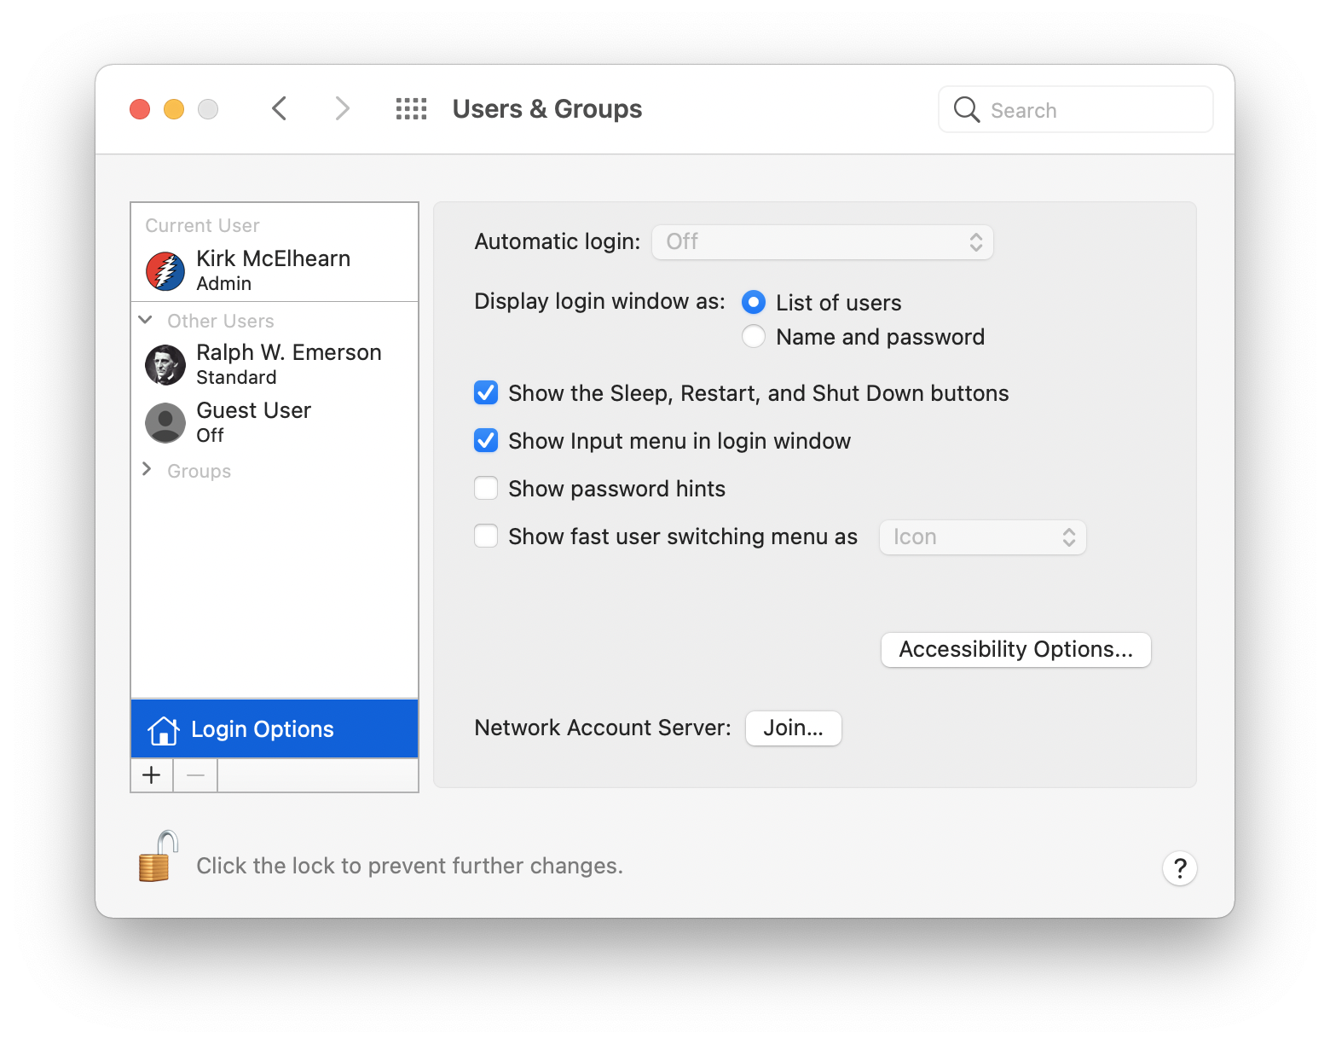Viewport: 1330px width, 1044px height.
Task: Click the Guest User silhouette icon
Action: tap(165, 423)
